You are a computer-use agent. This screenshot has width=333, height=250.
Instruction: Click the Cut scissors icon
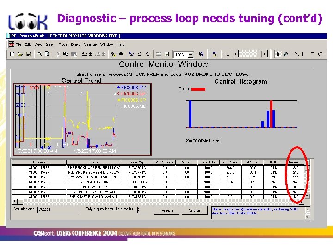pos(58,54)
